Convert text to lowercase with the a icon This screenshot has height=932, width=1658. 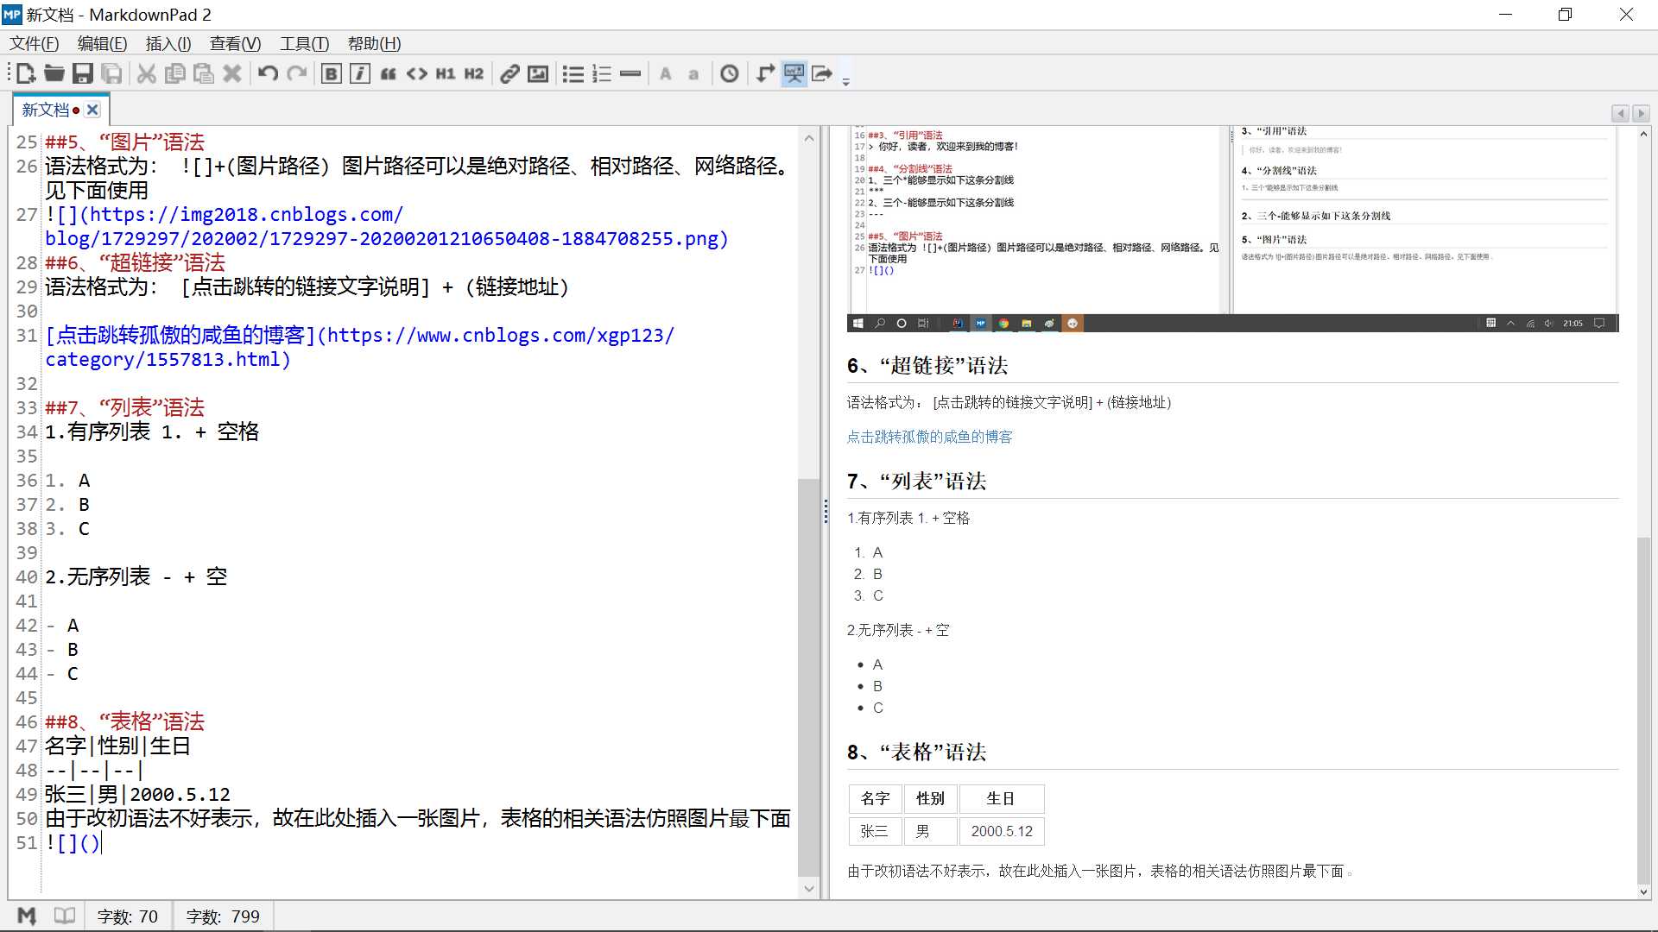pos(693,73)
